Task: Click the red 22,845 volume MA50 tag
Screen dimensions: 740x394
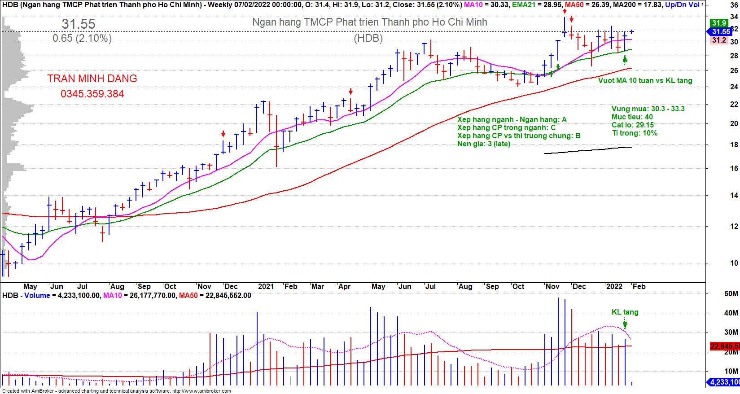Action: coord(724,346)
